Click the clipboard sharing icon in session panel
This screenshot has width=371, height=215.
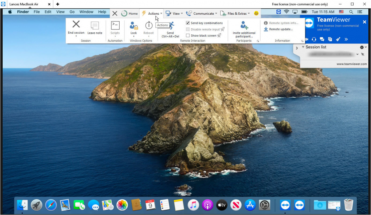tap(330, 39)
